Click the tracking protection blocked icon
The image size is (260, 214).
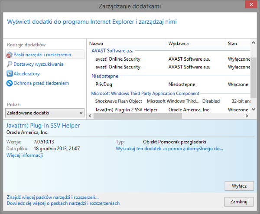[x=10, y=83]
